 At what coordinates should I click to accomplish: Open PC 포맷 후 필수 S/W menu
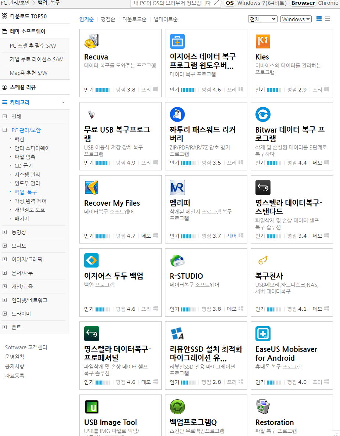[33, 46]
